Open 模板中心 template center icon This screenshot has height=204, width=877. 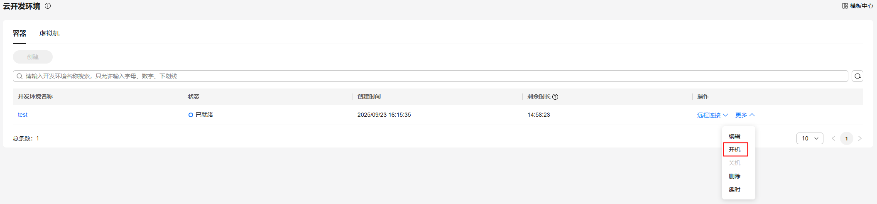[845, 6]
